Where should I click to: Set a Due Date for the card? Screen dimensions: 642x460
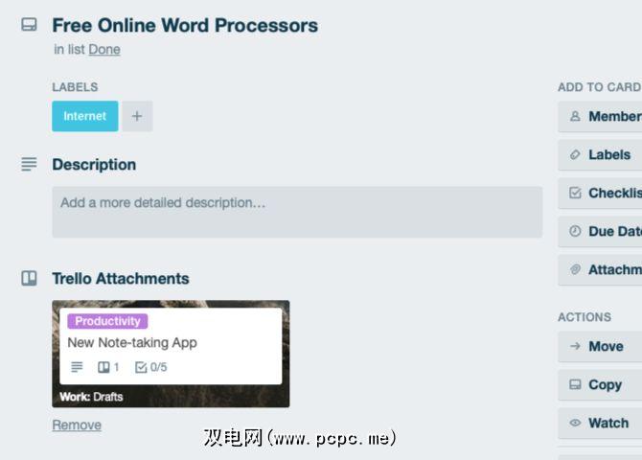[600, 231]
